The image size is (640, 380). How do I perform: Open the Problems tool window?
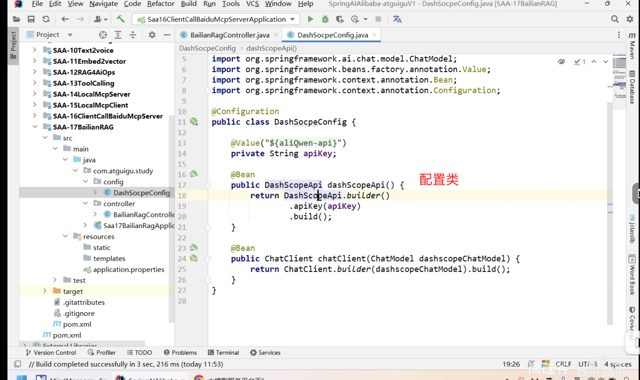[180, 353]
